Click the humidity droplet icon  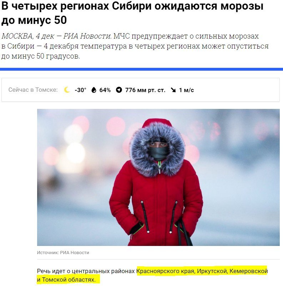(94, 90)
